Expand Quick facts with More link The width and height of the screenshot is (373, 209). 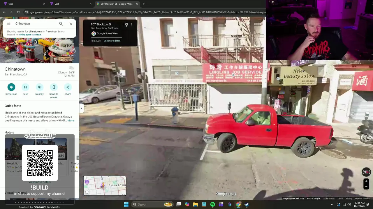point(71,120)
